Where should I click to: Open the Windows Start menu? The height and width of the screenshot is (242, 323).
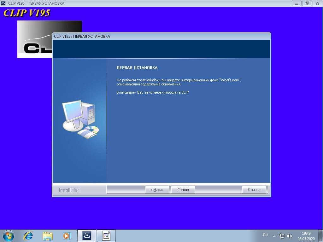point(8,236)
